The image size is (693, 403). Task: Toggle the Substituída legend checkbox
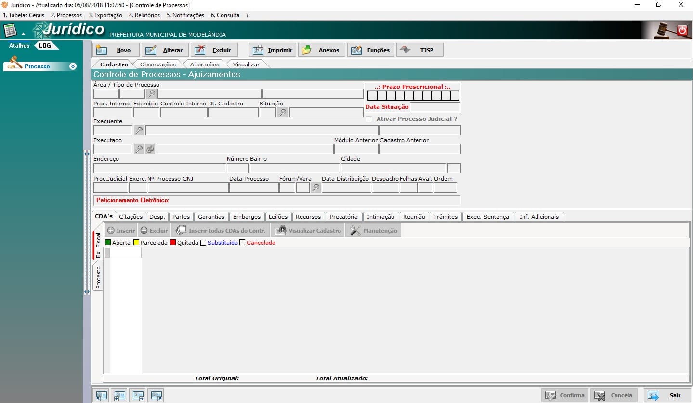click(203, 243)
